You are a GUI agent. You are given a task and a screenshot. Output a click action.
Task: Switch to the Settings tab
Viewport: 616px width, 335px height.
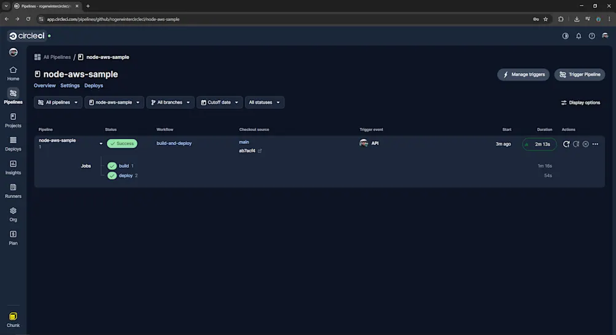70,85
